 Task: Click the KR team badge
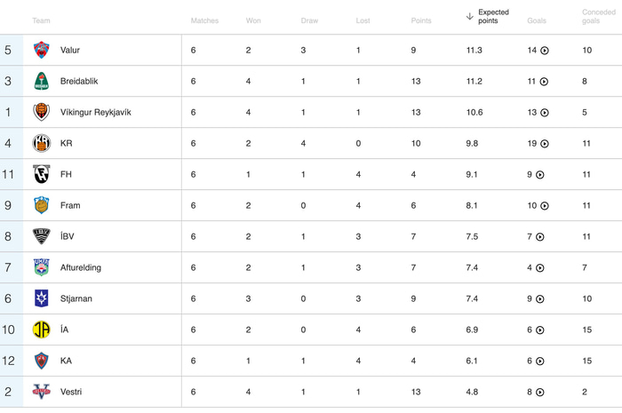tap(41, 144)
